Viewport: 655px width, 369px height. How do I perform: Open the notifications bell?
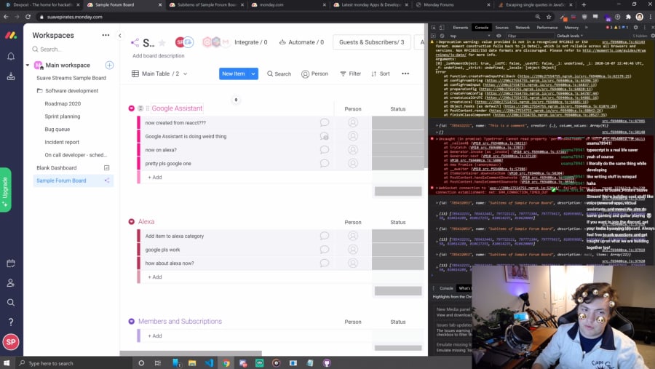coord(11,57)
